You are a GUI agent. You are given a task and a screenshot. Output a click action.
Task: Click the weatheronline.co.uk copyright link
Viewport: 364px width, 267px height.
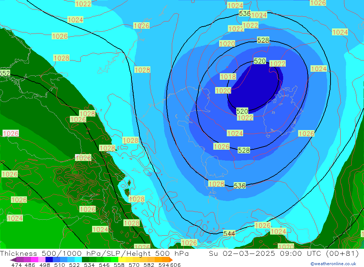333,263
